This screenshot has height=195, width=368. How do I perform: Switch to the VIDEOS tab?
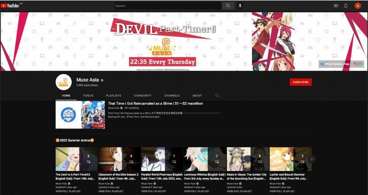pyautogui.click(x=88, y=95)
